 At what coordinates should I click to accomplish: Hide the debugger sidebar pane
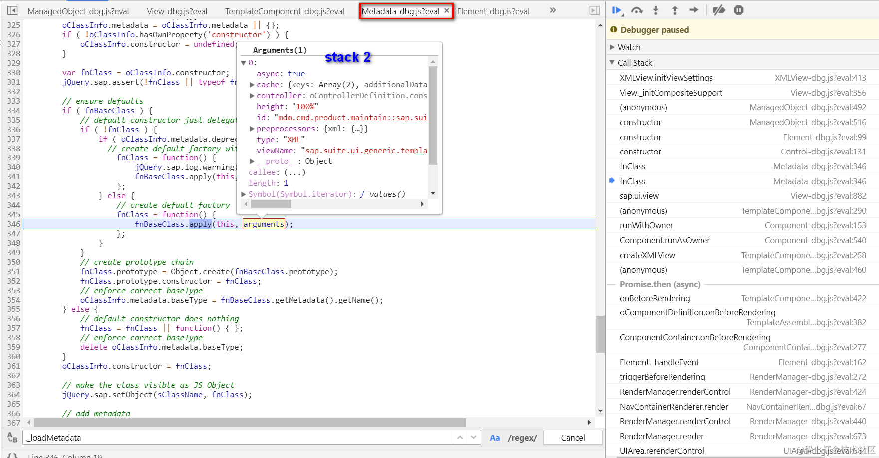[594, 10]
